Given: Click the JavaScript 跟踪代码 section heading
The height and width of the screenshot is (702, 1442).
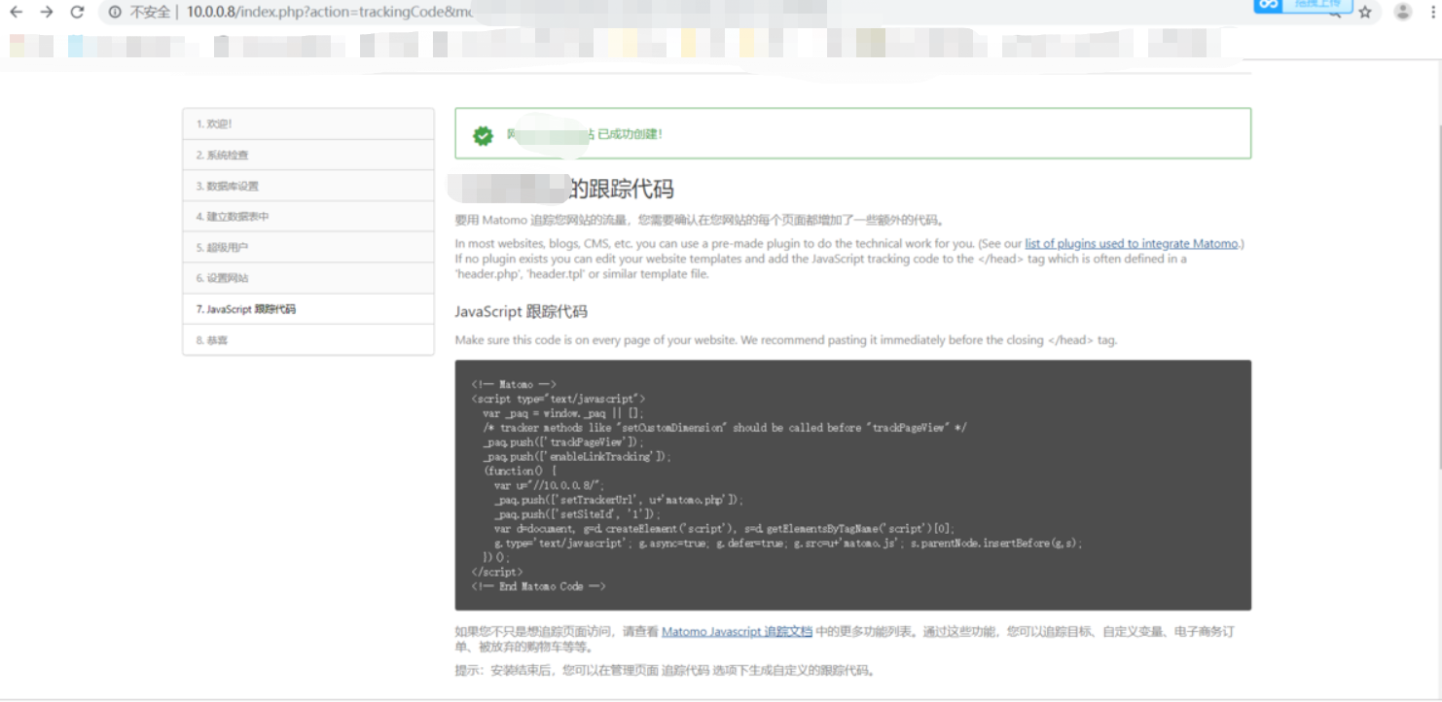Looking at the screenshot, I should click(521, 312).
